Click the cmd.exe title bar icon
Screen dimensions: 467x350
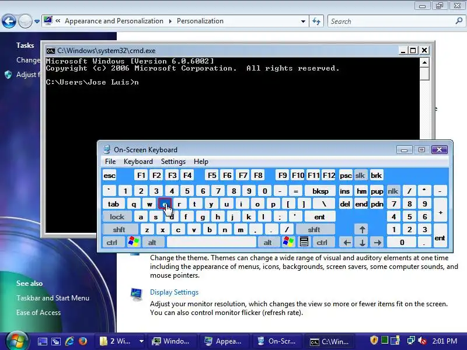[51, 51]
